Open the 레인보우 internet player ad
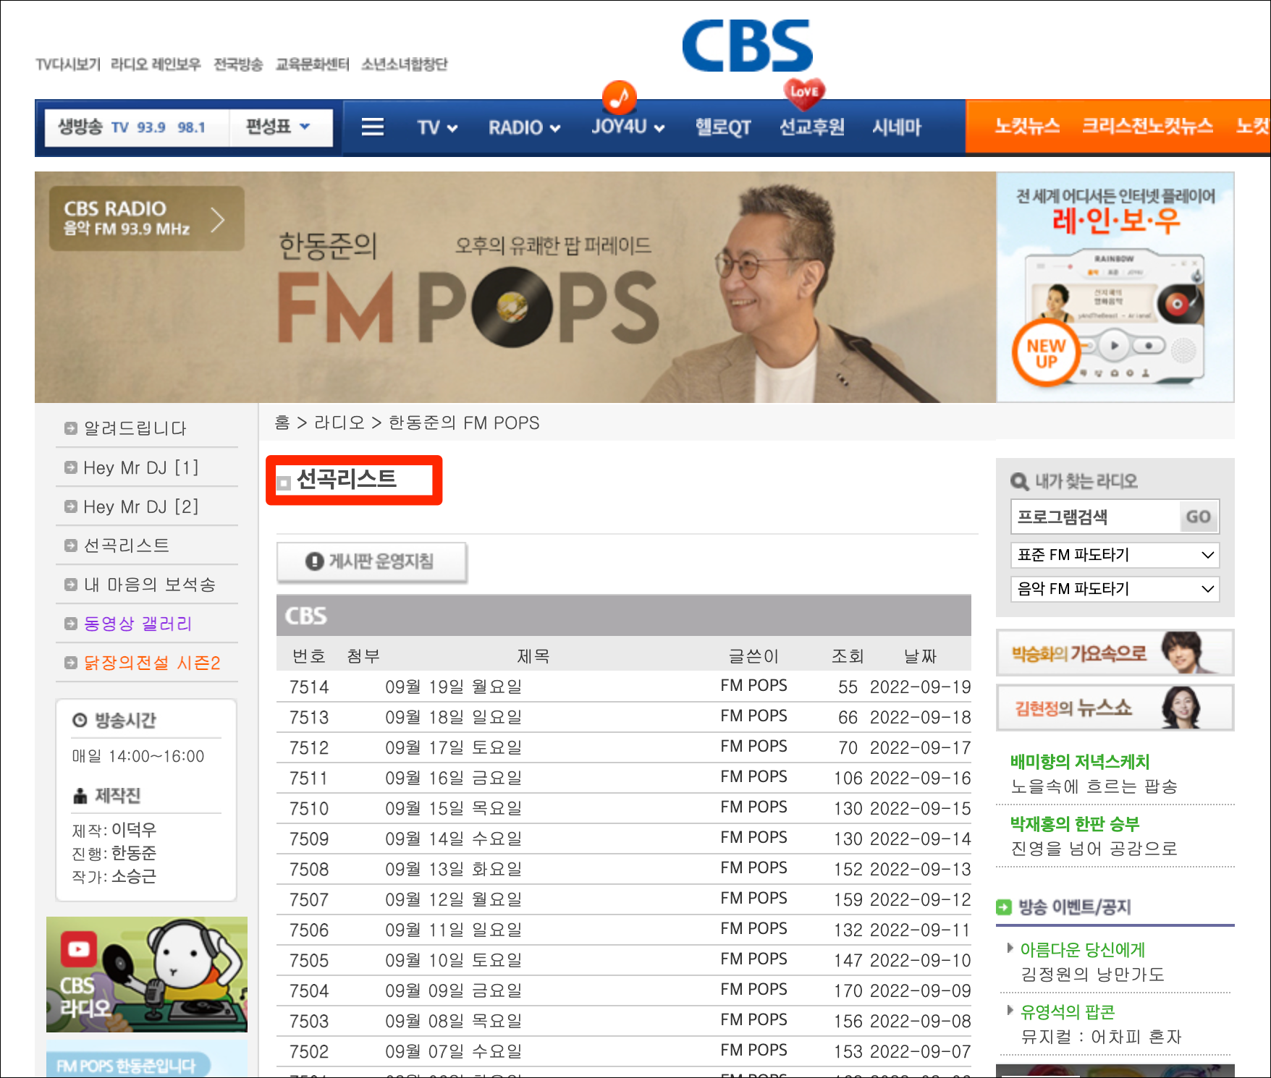 point(1115,287)
